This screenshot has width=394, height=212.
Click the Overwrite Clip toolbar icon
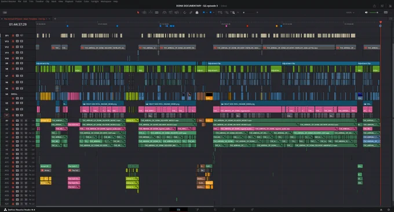point(170,12)
